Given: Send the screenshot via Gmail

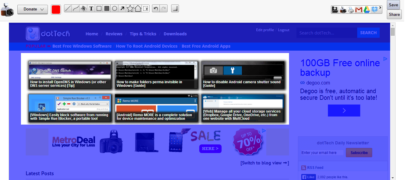Looking at the screenshot, I should (x=359, y=10).
